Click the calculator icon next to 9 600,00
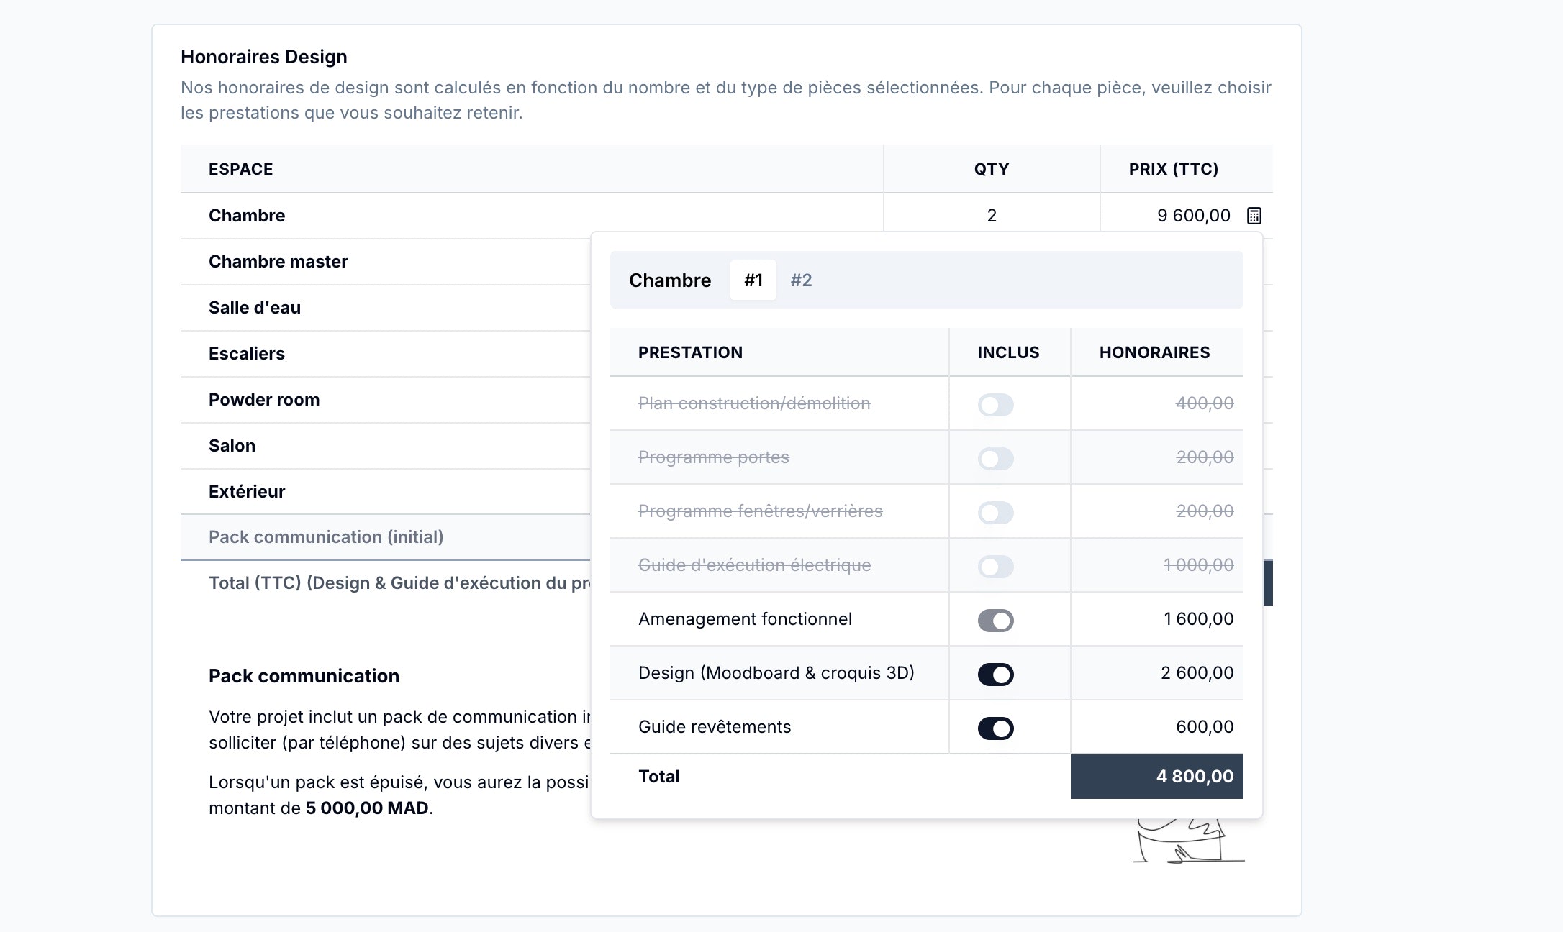Screen dimensions: 1563x932 pos(1254,216)
